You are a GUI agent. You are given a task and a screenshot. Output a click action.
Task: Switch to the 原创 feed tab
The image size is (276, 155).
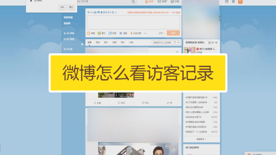[98, 42]
